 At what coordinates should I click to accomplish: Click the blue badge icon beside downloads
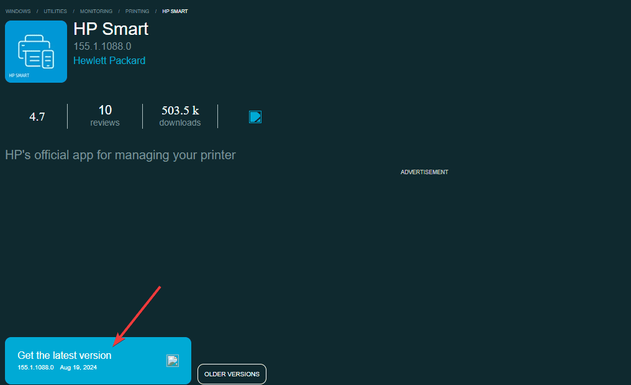(x=255, y=117)
